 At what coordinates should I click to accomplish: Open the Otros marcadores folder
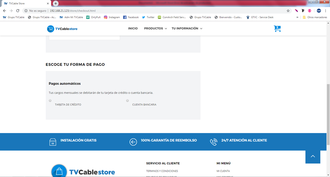[x=315, y=17]
